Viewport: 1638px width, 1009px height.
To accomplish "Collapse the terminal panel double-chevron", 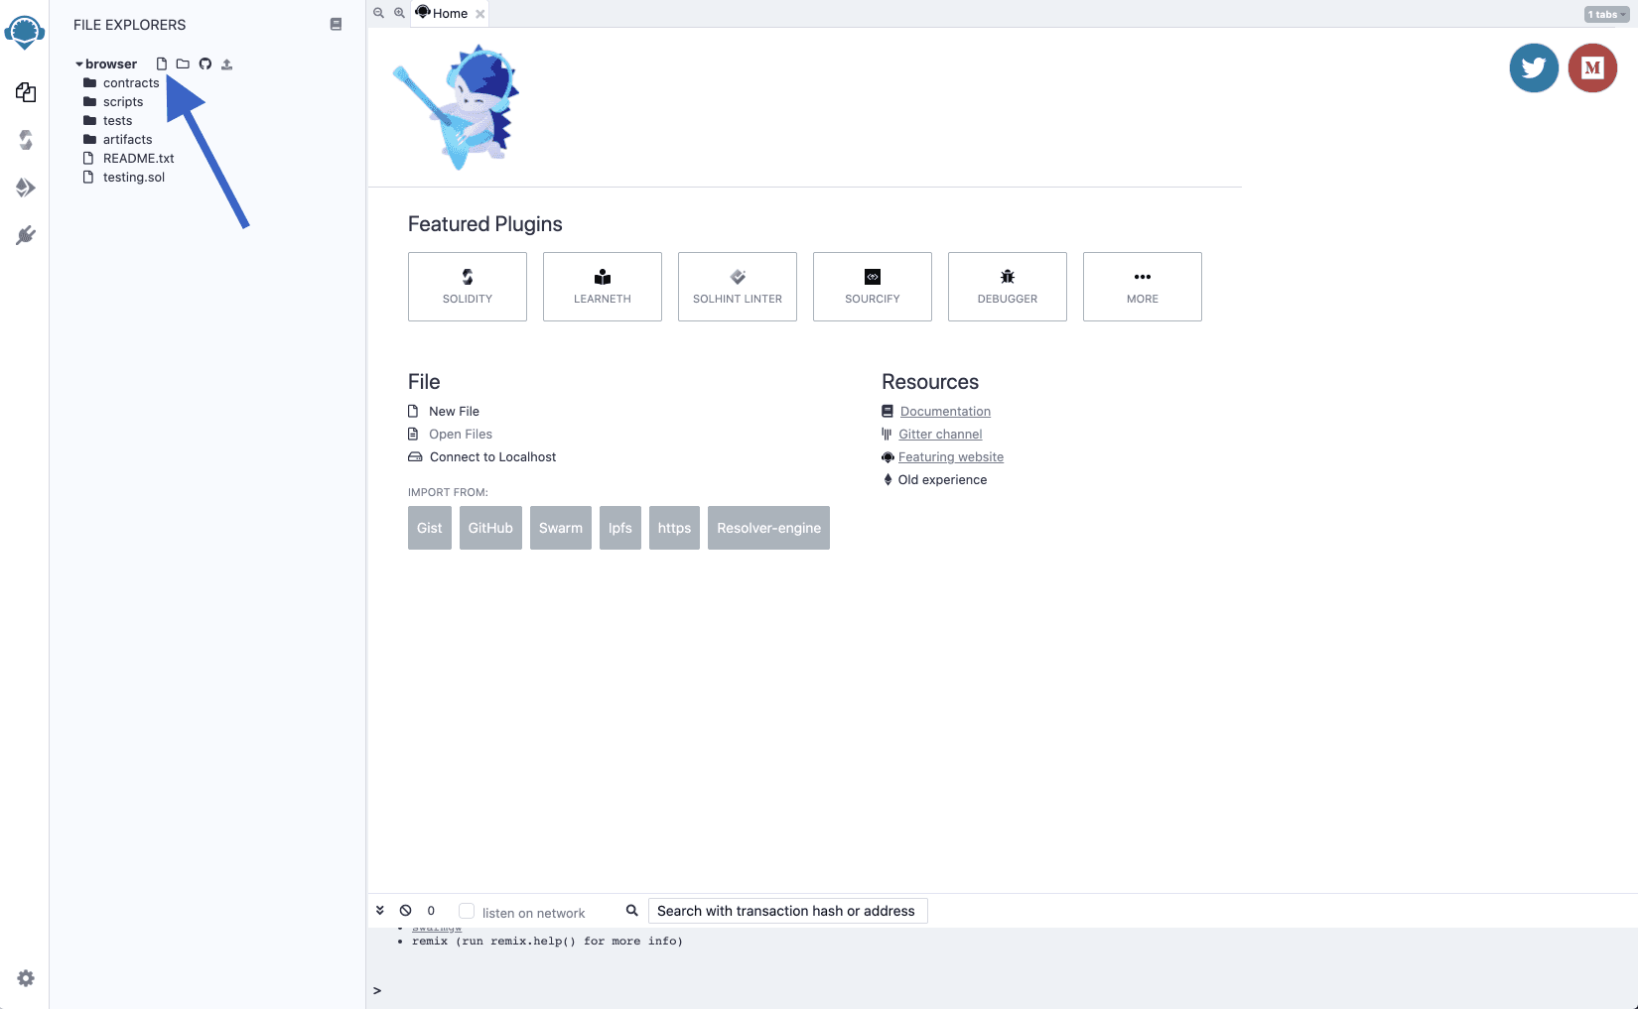I will point(379,910).
